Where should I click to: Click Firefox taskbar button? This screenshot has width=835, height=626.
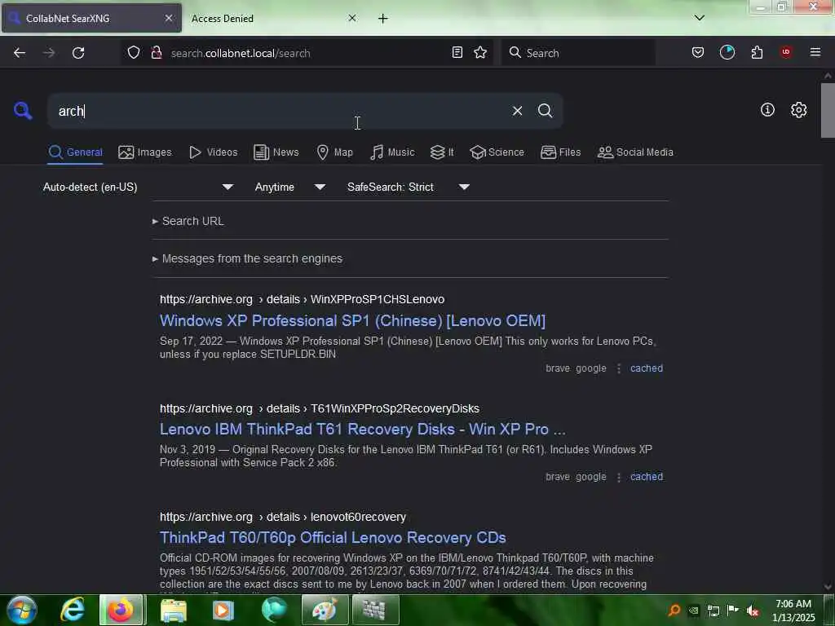pos(121,610)
